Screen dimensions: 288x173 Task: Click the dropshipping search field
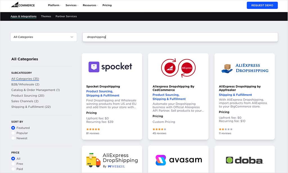[180, 37]
